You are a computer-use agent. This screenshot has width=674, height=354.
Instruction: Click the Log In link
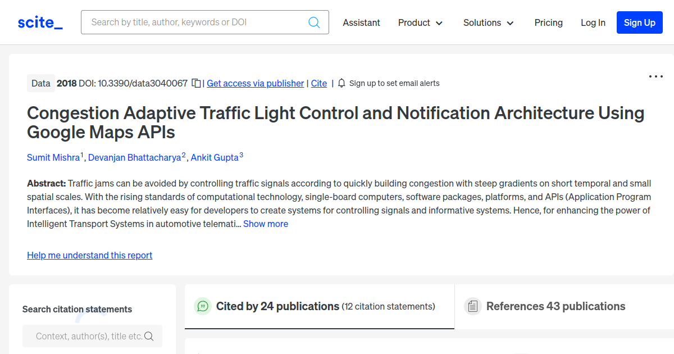pos(593,22)
